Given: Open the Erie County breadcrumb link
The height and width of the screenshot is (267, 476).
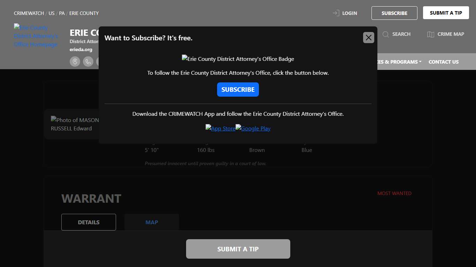Looking at the screenshot, I should coord(84,13).
